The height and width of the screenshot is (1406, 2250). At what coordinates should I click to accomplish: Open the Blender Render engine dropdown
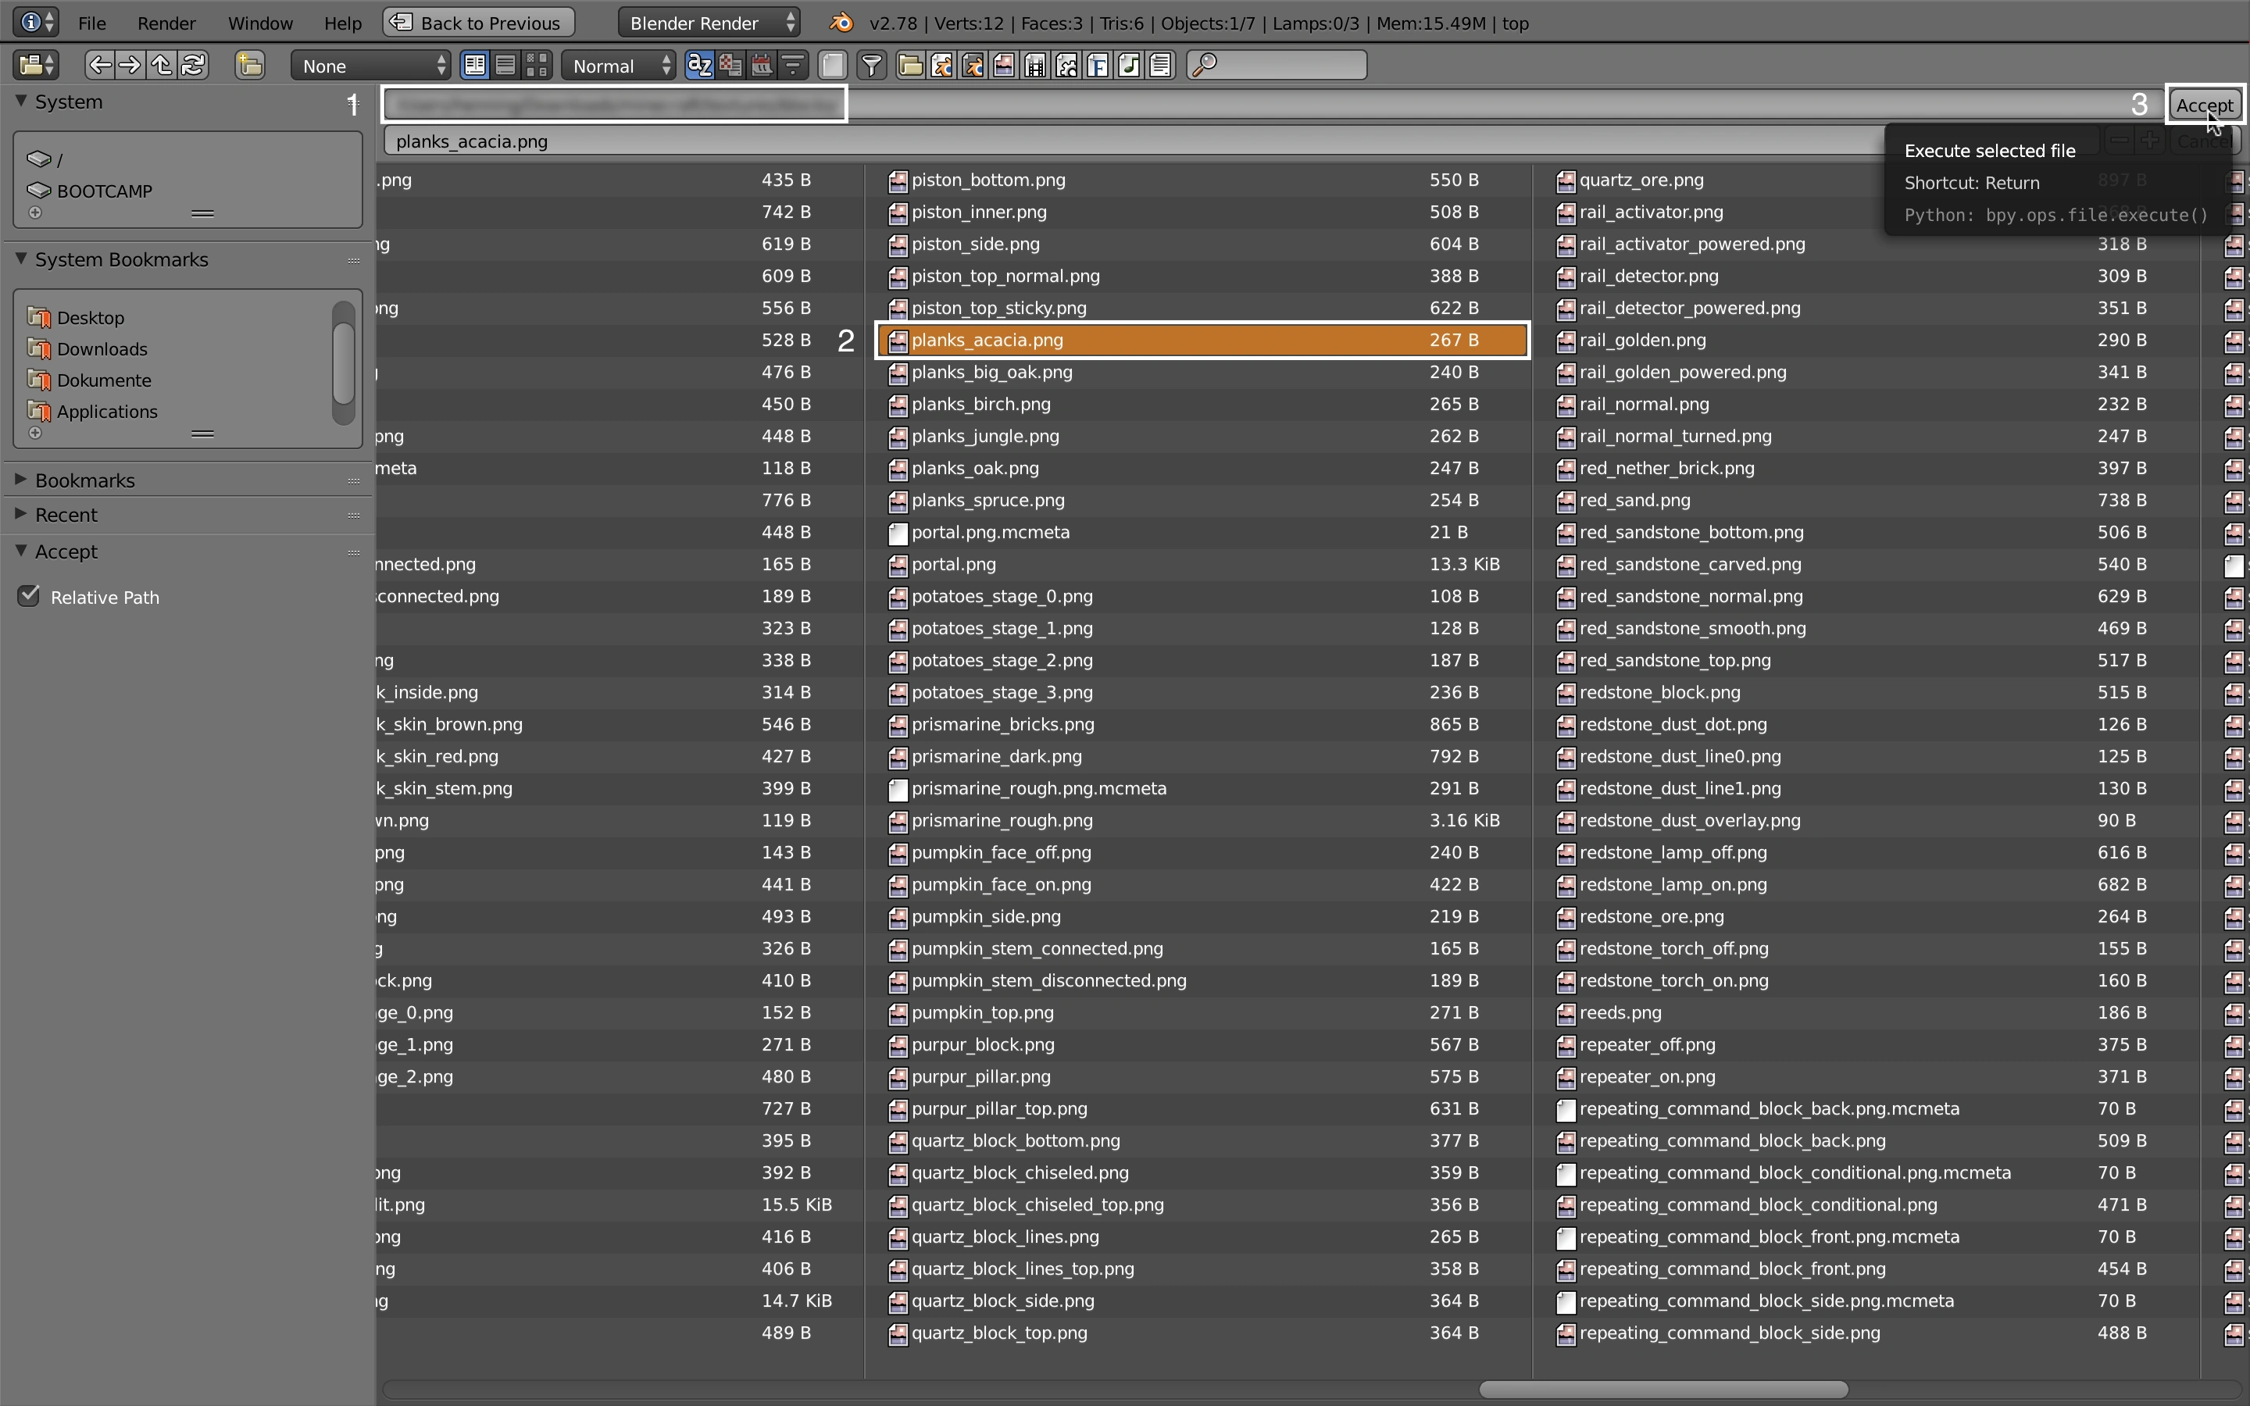710,23
